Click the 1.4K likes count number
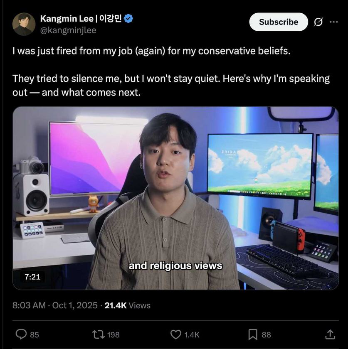348x349 pixels. click(x=192, y=334)
